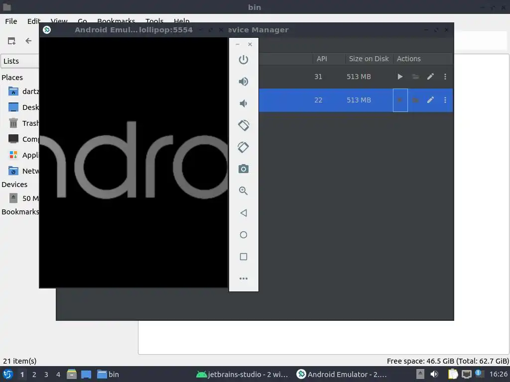Tap the emulator Home circle button
This screenshot has width=510, height=382.
pyautogui.click(x=243, y=235)
